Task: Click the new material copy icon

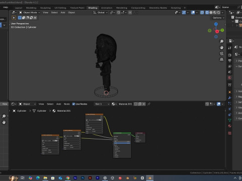Action: [x=140, y=104]
